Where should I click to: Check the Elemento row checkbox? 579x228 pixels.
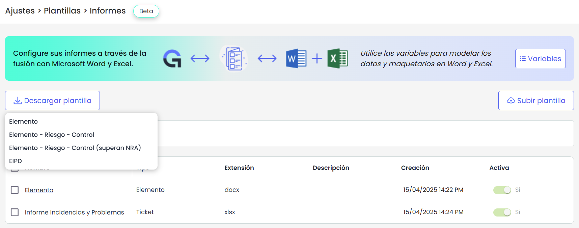click(15, 190)
